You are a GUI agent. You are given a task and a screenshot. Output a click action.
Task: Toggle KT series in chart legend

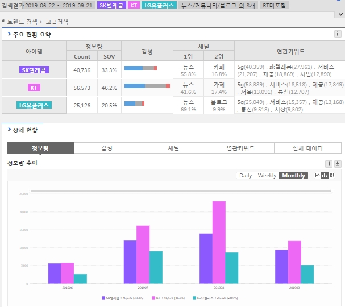click(x=168, y=298)
